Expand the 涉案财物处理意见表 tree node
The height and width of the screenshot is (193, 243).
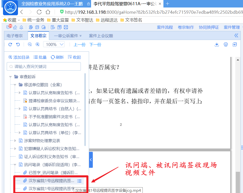coord(15,141)
